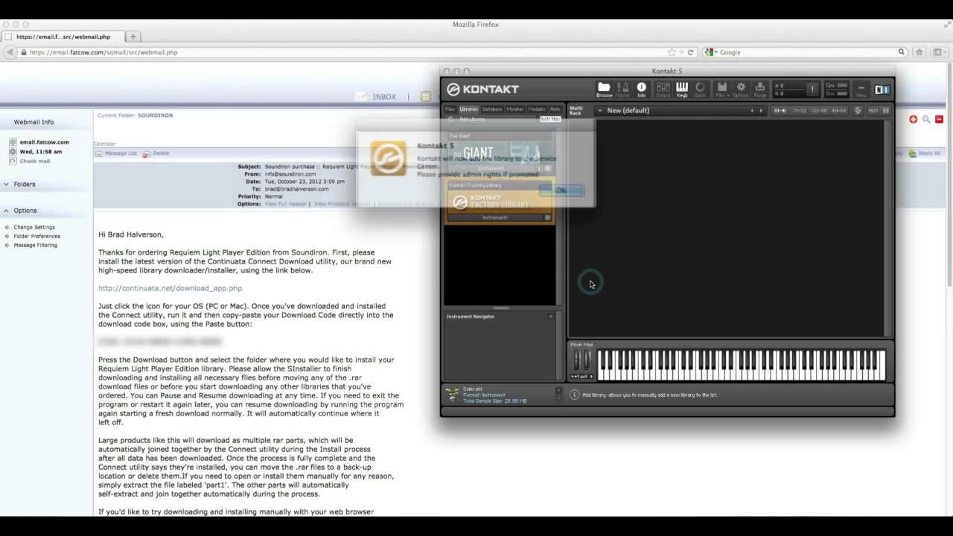Toggle the Keyb on-screen keyboard
953x536 pixels.
point(682,90)
